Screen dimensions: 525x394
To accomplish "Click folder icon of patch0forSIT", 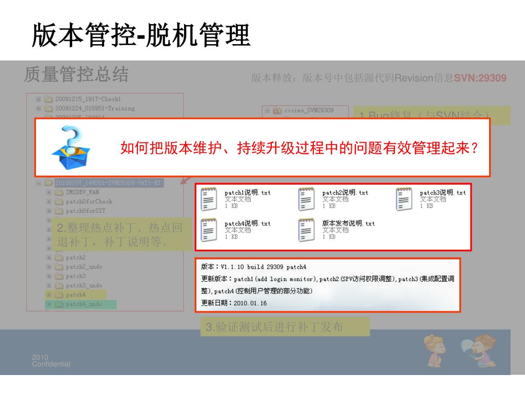I will point(59,211).
